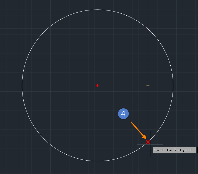Click the red X intersection snap marker

pos(148,142)
